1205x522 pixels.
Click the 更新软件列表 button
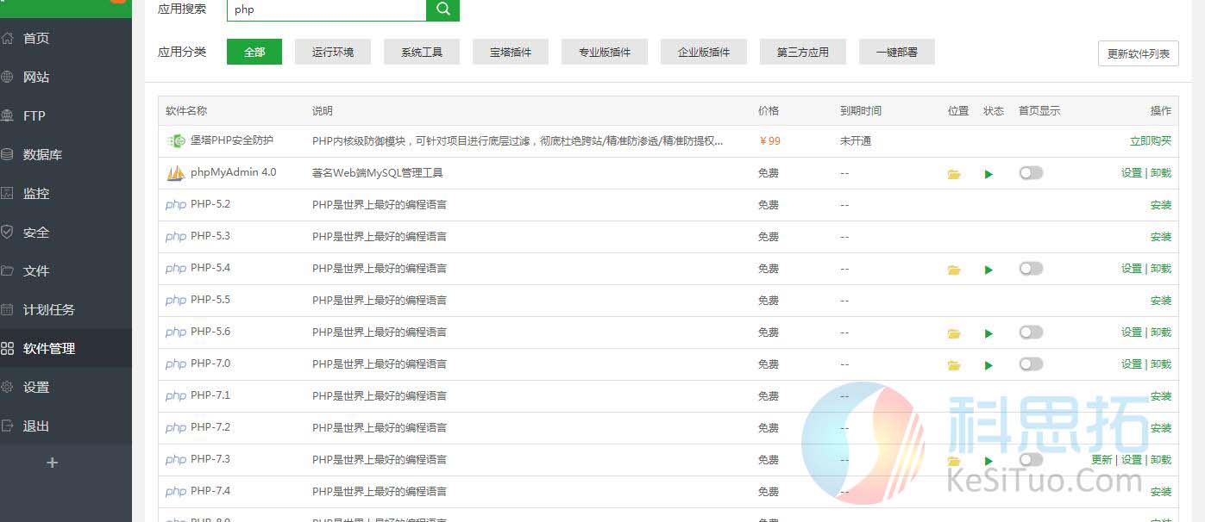[1138, 53]
